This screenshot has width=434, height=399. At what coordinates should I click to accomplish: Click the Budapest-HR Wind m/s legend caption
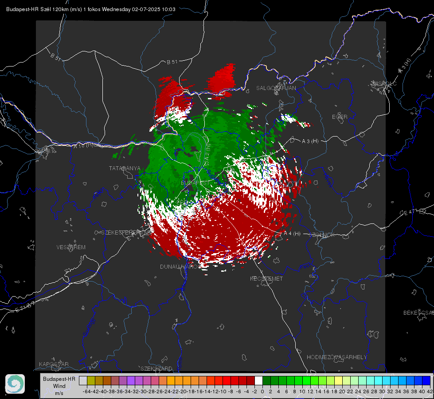click(x=59, y=386)
